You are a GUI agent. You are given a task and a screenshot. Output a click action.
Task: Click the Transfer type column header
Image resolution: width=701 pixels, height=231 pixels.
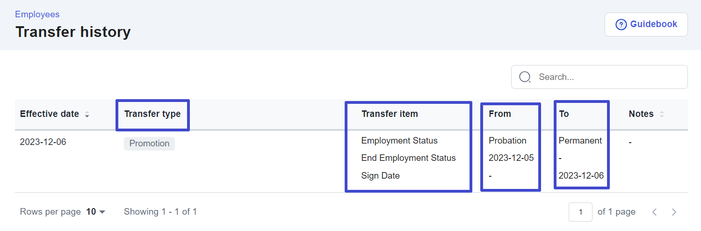pos(152,114)
